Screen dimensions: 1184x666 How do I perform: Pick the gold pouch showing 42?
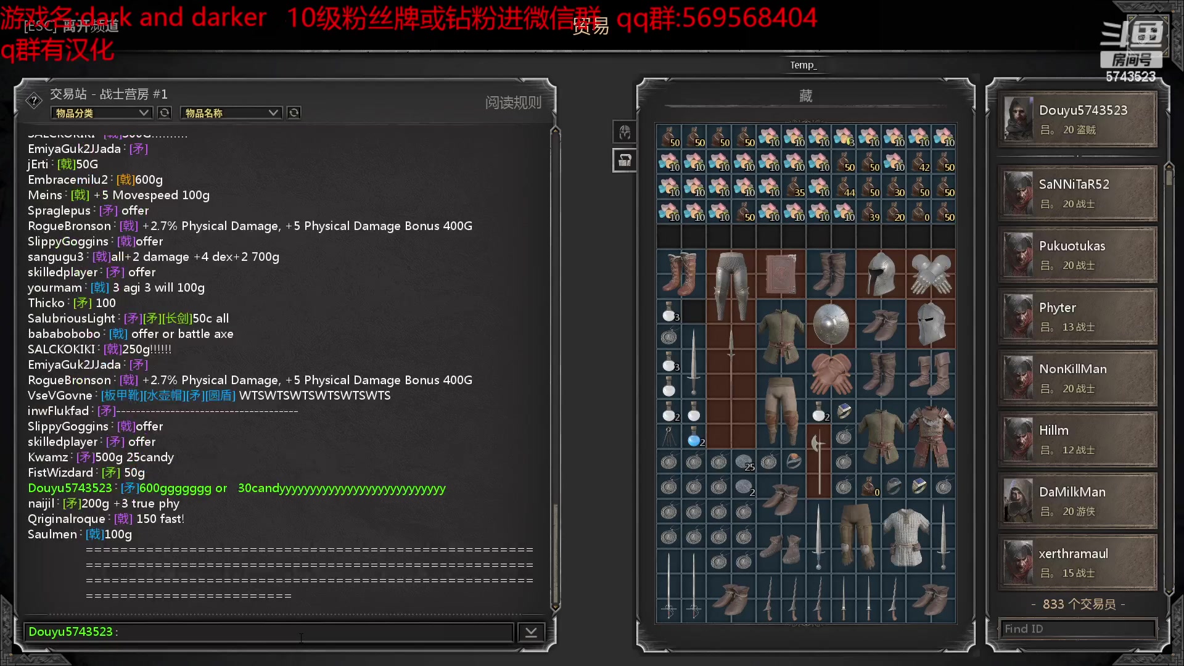click(919, 162)
